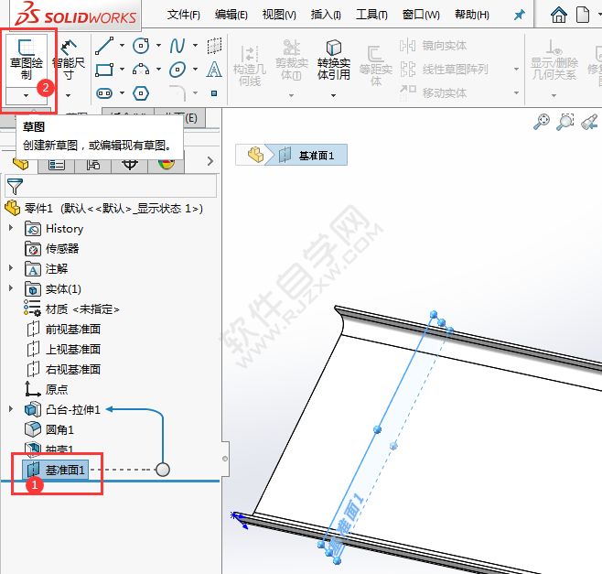
Task: Select the Polygon sketch tool
Action: click(x=141, y=93)
